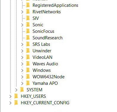Expand HKEY_CURRENT_CONFIG root key
This screenshot has width=117, height=112.
10,103
